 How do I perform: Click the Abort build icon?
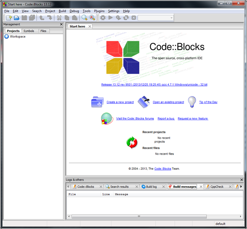coord(134,18)
